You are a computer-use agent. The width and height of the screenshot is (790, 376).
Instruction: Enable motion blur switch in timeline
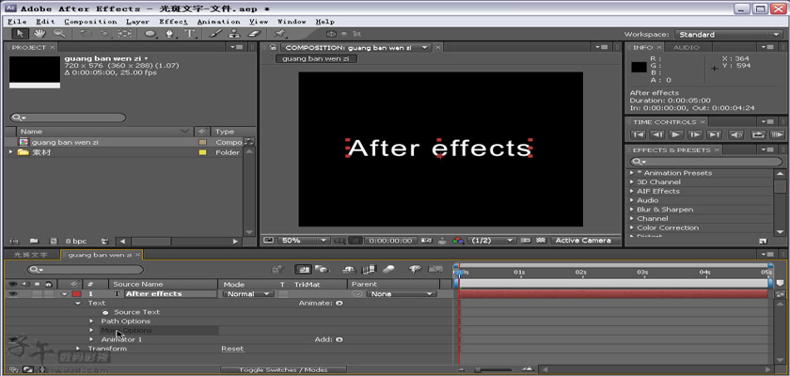pos(388,269)
